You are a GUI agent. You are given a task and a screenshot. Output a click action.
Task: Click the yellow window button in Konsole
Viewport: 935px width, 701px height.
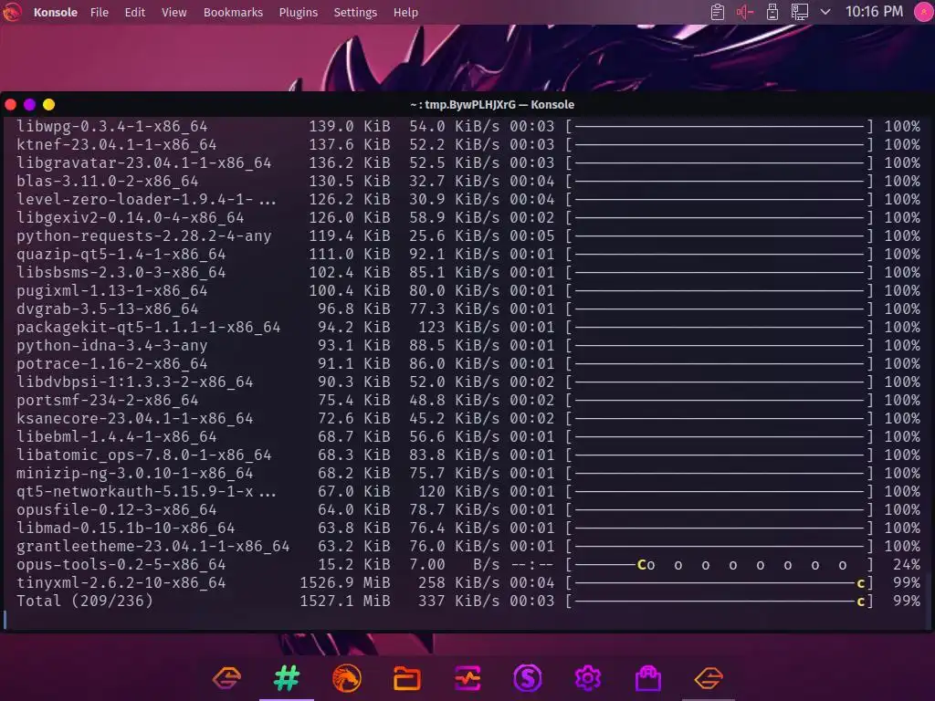coord(49,105)
